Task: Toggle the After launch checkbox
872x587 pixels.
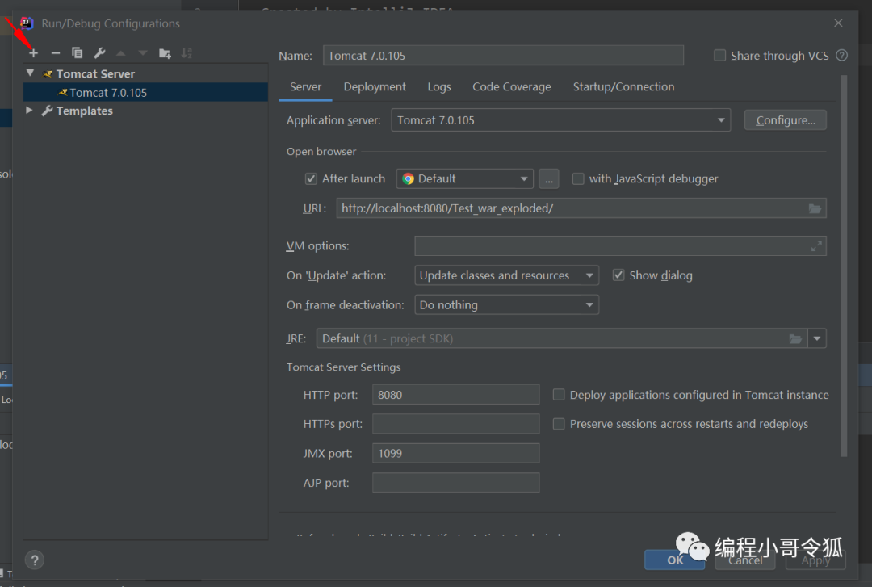Action: [311, 178]
